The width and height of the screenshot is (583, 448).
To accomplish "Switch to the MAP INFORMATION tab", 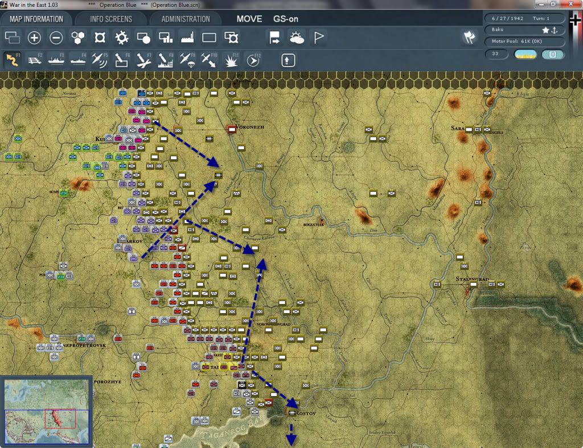I will pyautogui.click(x=36, y=19).
